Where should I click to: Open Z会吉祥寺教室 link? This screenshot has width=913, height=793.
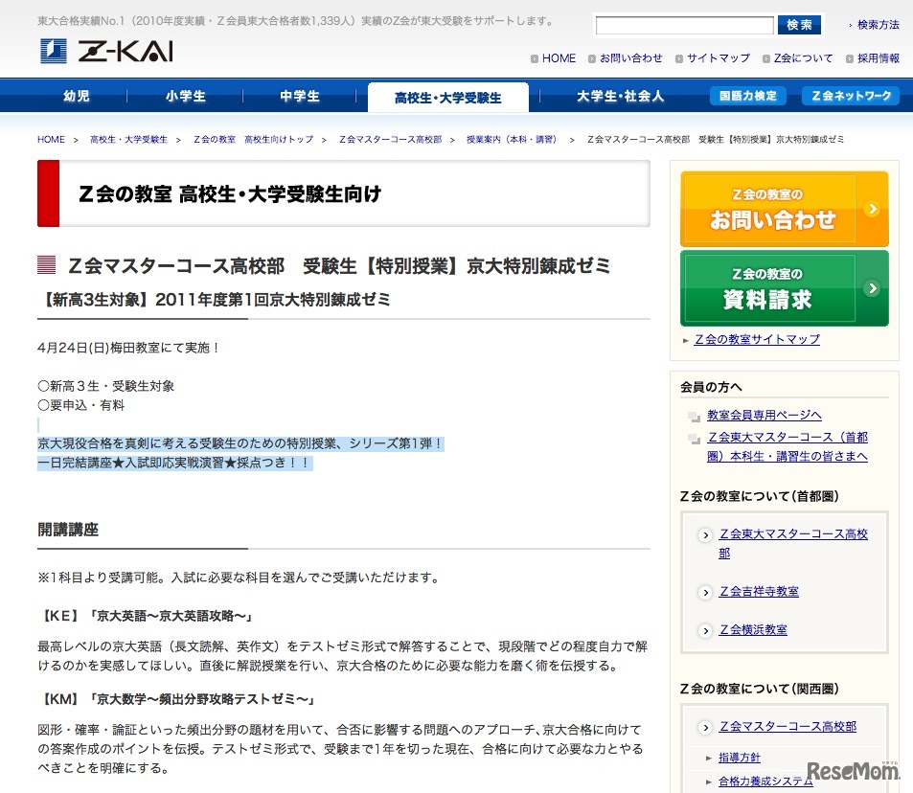click(x=759, y=592)
